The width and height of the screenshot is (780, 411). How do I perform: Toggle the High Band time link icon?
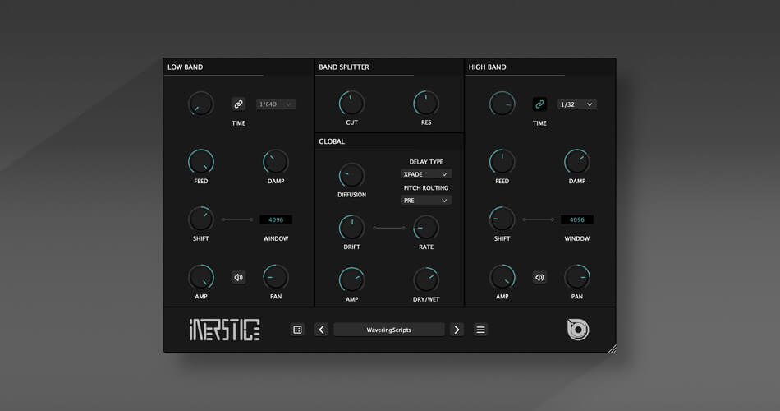click(x=539, y=104)
